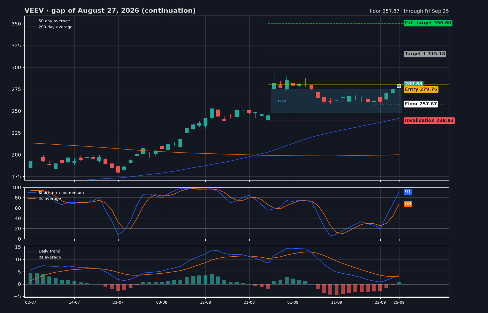
Task: Click the 03-08 date axis label
Action: [162, 303]
